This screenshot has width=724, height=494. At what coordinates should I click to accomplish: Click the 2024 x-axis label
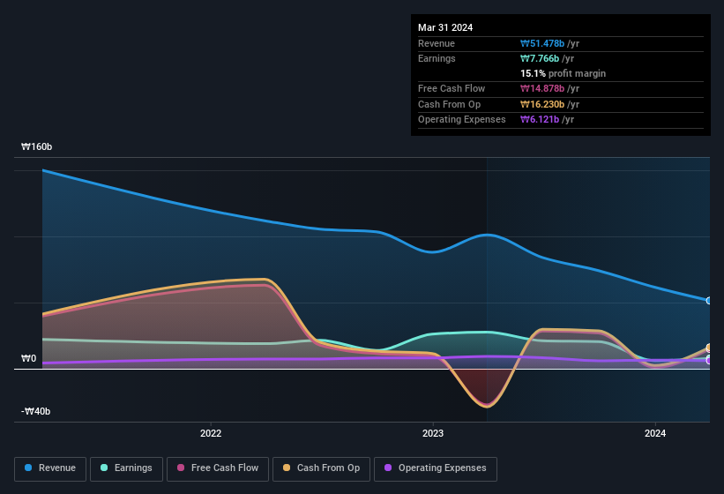655,433
